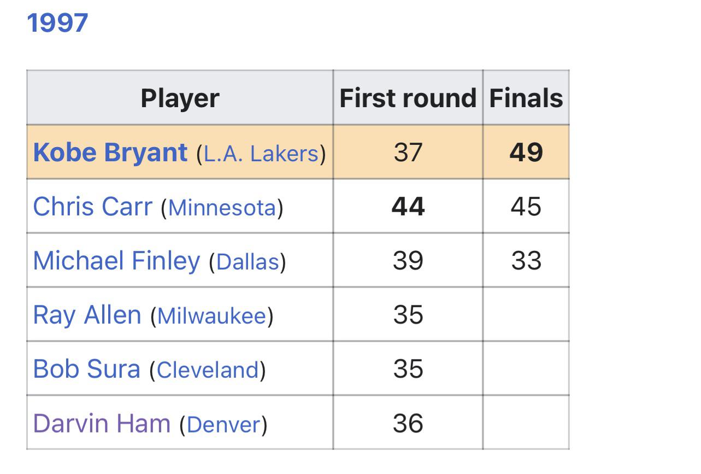The width and height of the screenshot is (701, 474).
Task: Follow the Cleveland team link
Action: tap(208, 370)
